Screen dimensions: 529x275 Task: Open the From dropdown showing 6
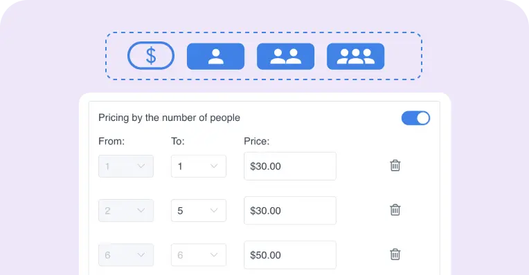(126, 255)
